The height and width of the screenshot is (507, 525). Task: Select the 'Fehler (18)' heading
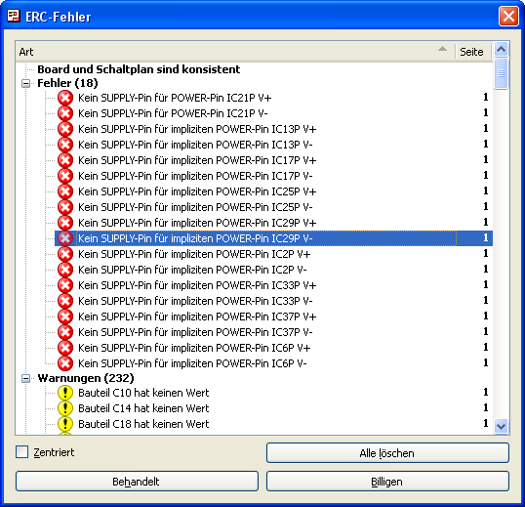coord(67,83)
